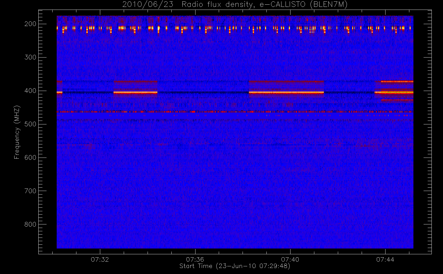Click the 700 frequency tick label

[30, 191]
